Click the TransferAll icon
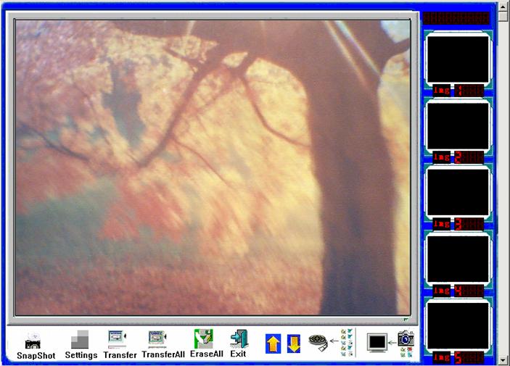This screenshot has width=510, height=366. [159, 339]
